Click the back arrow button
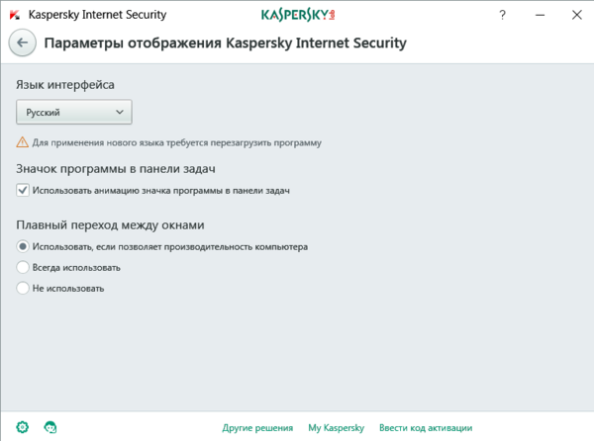 tap(24, 44)
